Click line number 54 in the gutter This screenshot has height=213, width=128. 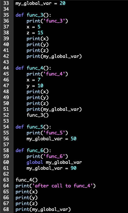pyautogui.click(x=6, y=127)
